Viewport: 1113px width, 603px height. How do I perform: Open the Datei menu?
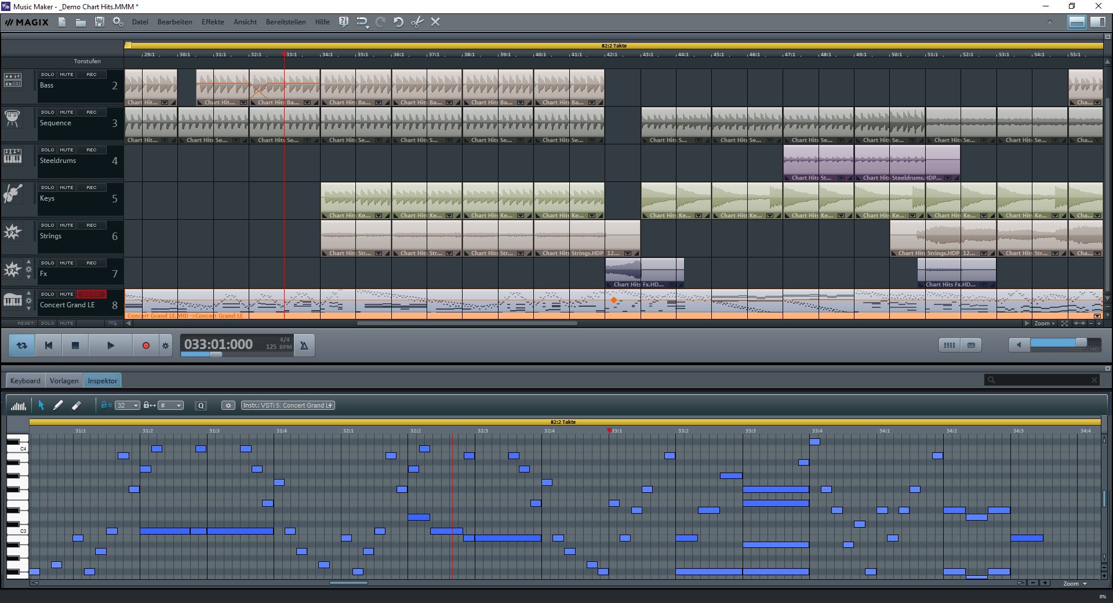coord(140,22)
